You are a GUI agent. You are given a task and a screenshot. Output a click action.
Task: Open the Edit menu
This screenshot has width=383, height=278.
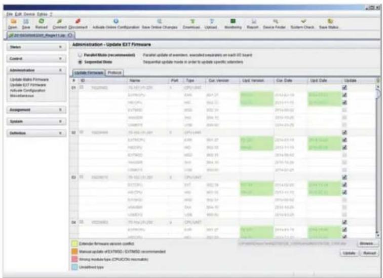18,14
